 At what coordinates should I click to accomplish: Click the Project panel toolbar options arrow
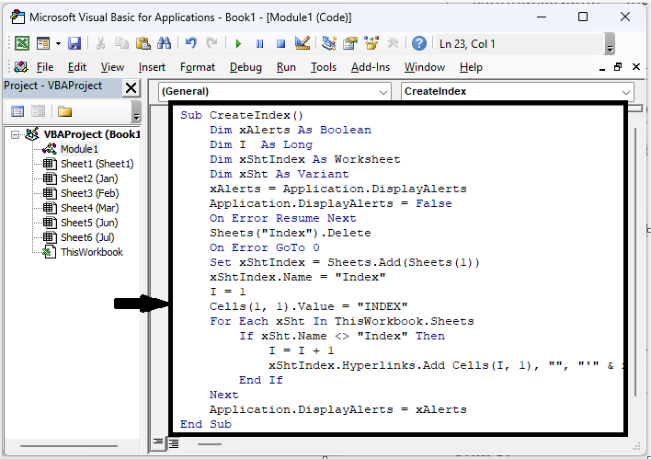pyautogui.click(x=136, y=112)
